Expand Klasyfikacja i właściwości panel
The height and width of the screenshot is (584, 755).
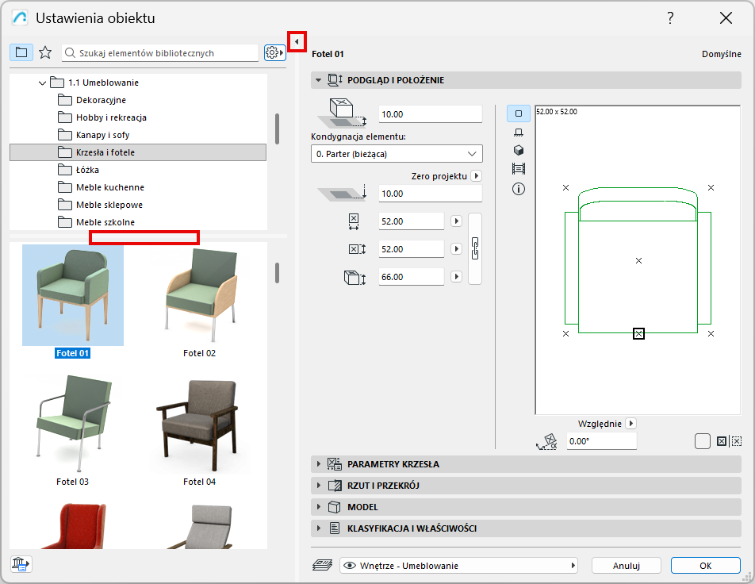pyautogui.click(x=526, y=528)
